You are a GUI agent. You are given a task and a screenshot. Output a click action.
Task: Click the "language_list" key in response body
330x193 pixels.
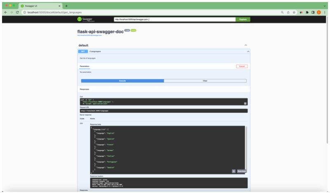pyautogui.click(x=99, y=130)
